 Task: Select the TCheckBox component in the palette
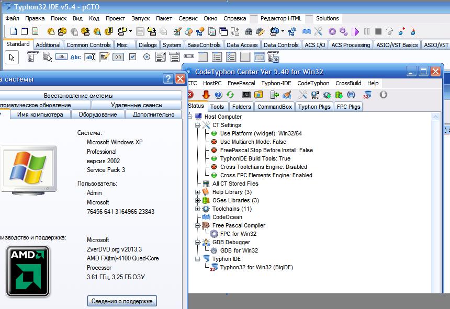[133, 57]
